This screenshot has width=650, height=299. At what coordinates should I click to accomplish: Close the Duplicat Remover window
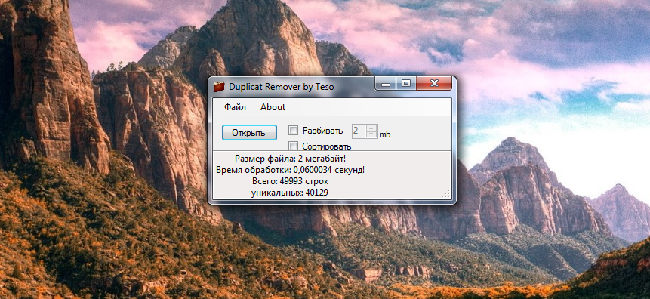coord(434,84)
